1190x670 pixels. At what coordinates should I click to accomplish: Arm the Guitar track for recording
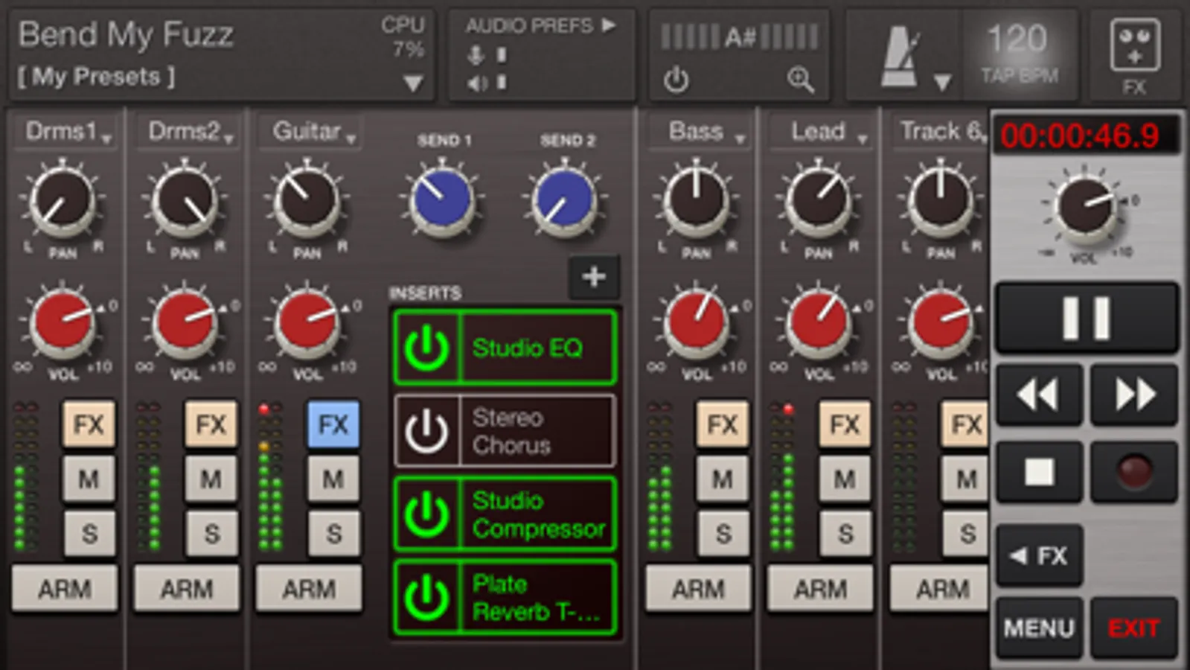tap(309, 589)
